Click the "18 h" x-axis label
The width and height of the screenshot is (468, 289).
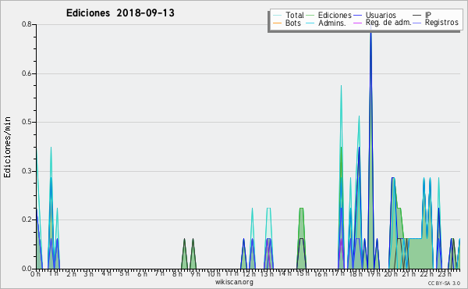[x=356, y=273]
